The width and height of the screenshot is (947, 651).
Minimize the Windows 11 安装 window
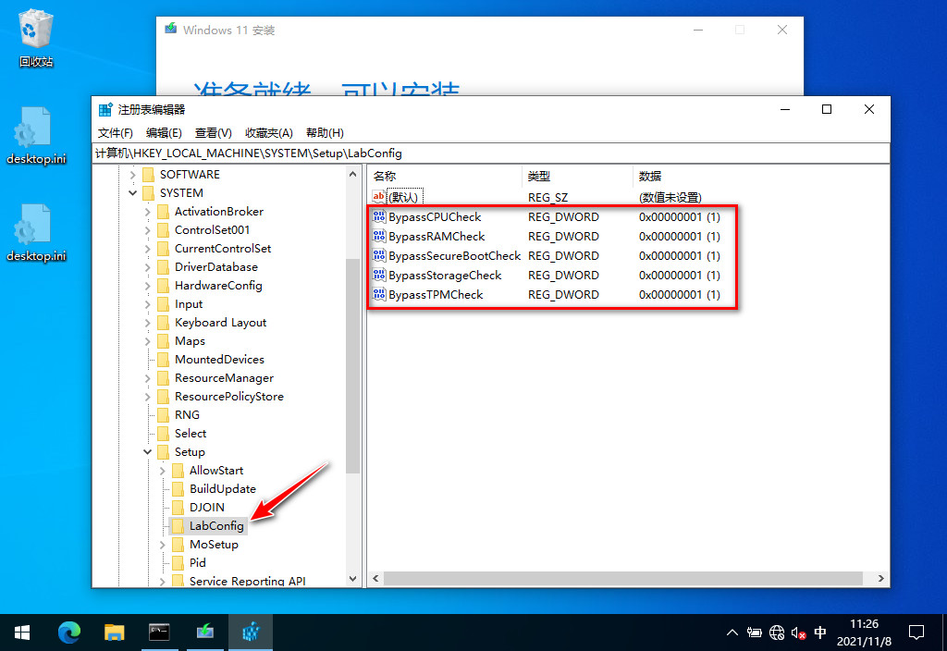698,30
